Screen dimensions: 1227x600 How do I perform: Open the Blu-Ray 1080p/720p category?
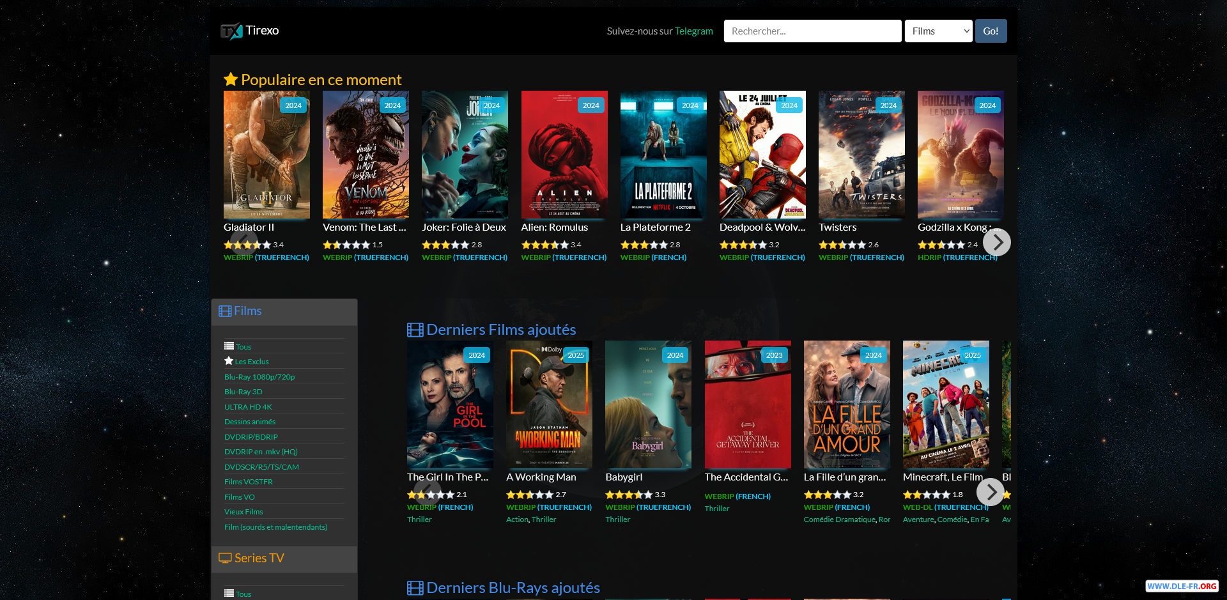[x=259, y=377]
